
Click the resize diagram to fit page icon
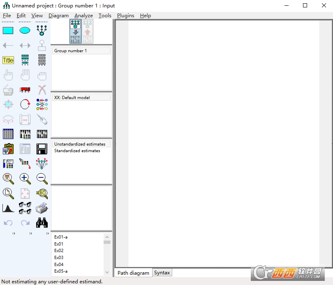coord(25,193)
